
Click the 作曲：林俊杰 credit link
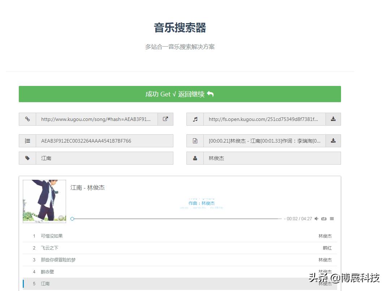tap(202, 203)
